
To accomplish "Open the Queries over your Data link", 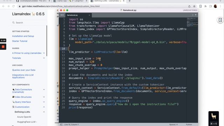I will 24,70.
